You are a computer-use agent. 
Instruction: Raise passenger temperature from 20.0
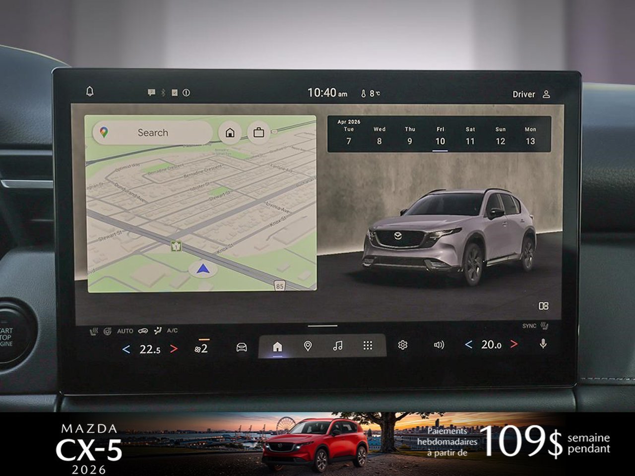[x=514, y=344]
